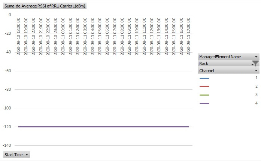Screen dimensions: 261x161
Task: Select legend entry label 1
Action: [257, 78]
